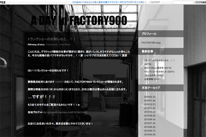206x137 pixels.
Task: Focus the blog search input field
Action: coord(183,2)
